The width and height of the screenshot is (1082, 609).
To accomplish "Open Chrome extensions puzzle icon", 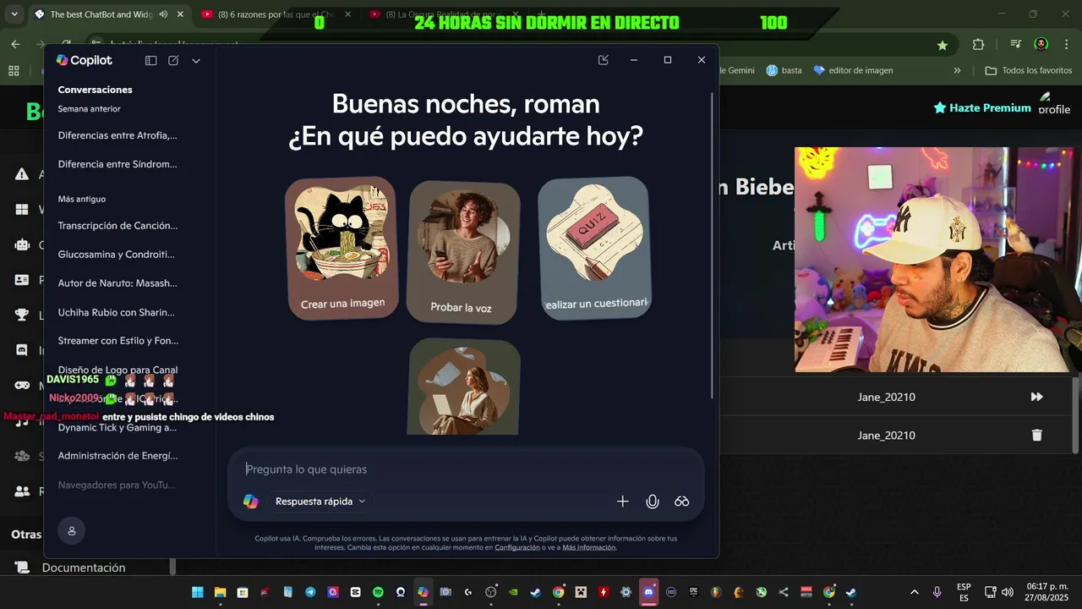I will pos(978,45).
